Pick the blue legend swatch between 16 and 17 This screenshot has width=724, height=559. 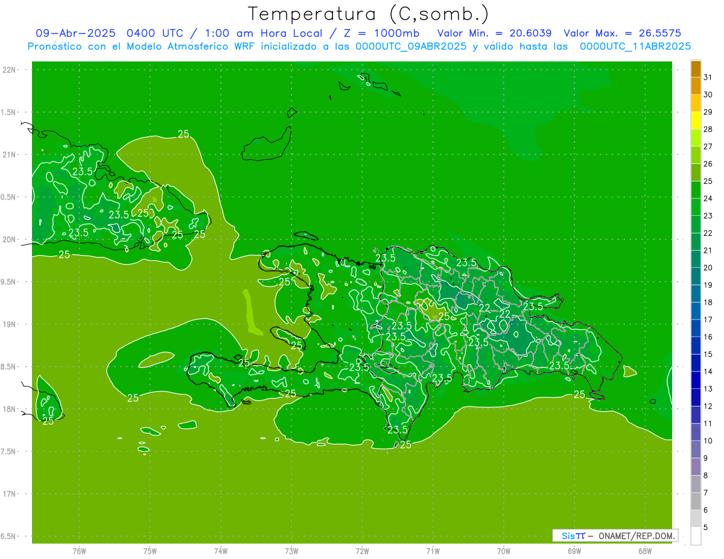tap(696, 329)
